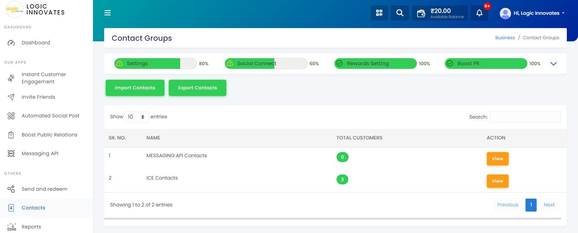This screenshot has height=233, width=578.
Task: Click Import Contacts button
Action: pyautogui.click(x=135, y=88)
